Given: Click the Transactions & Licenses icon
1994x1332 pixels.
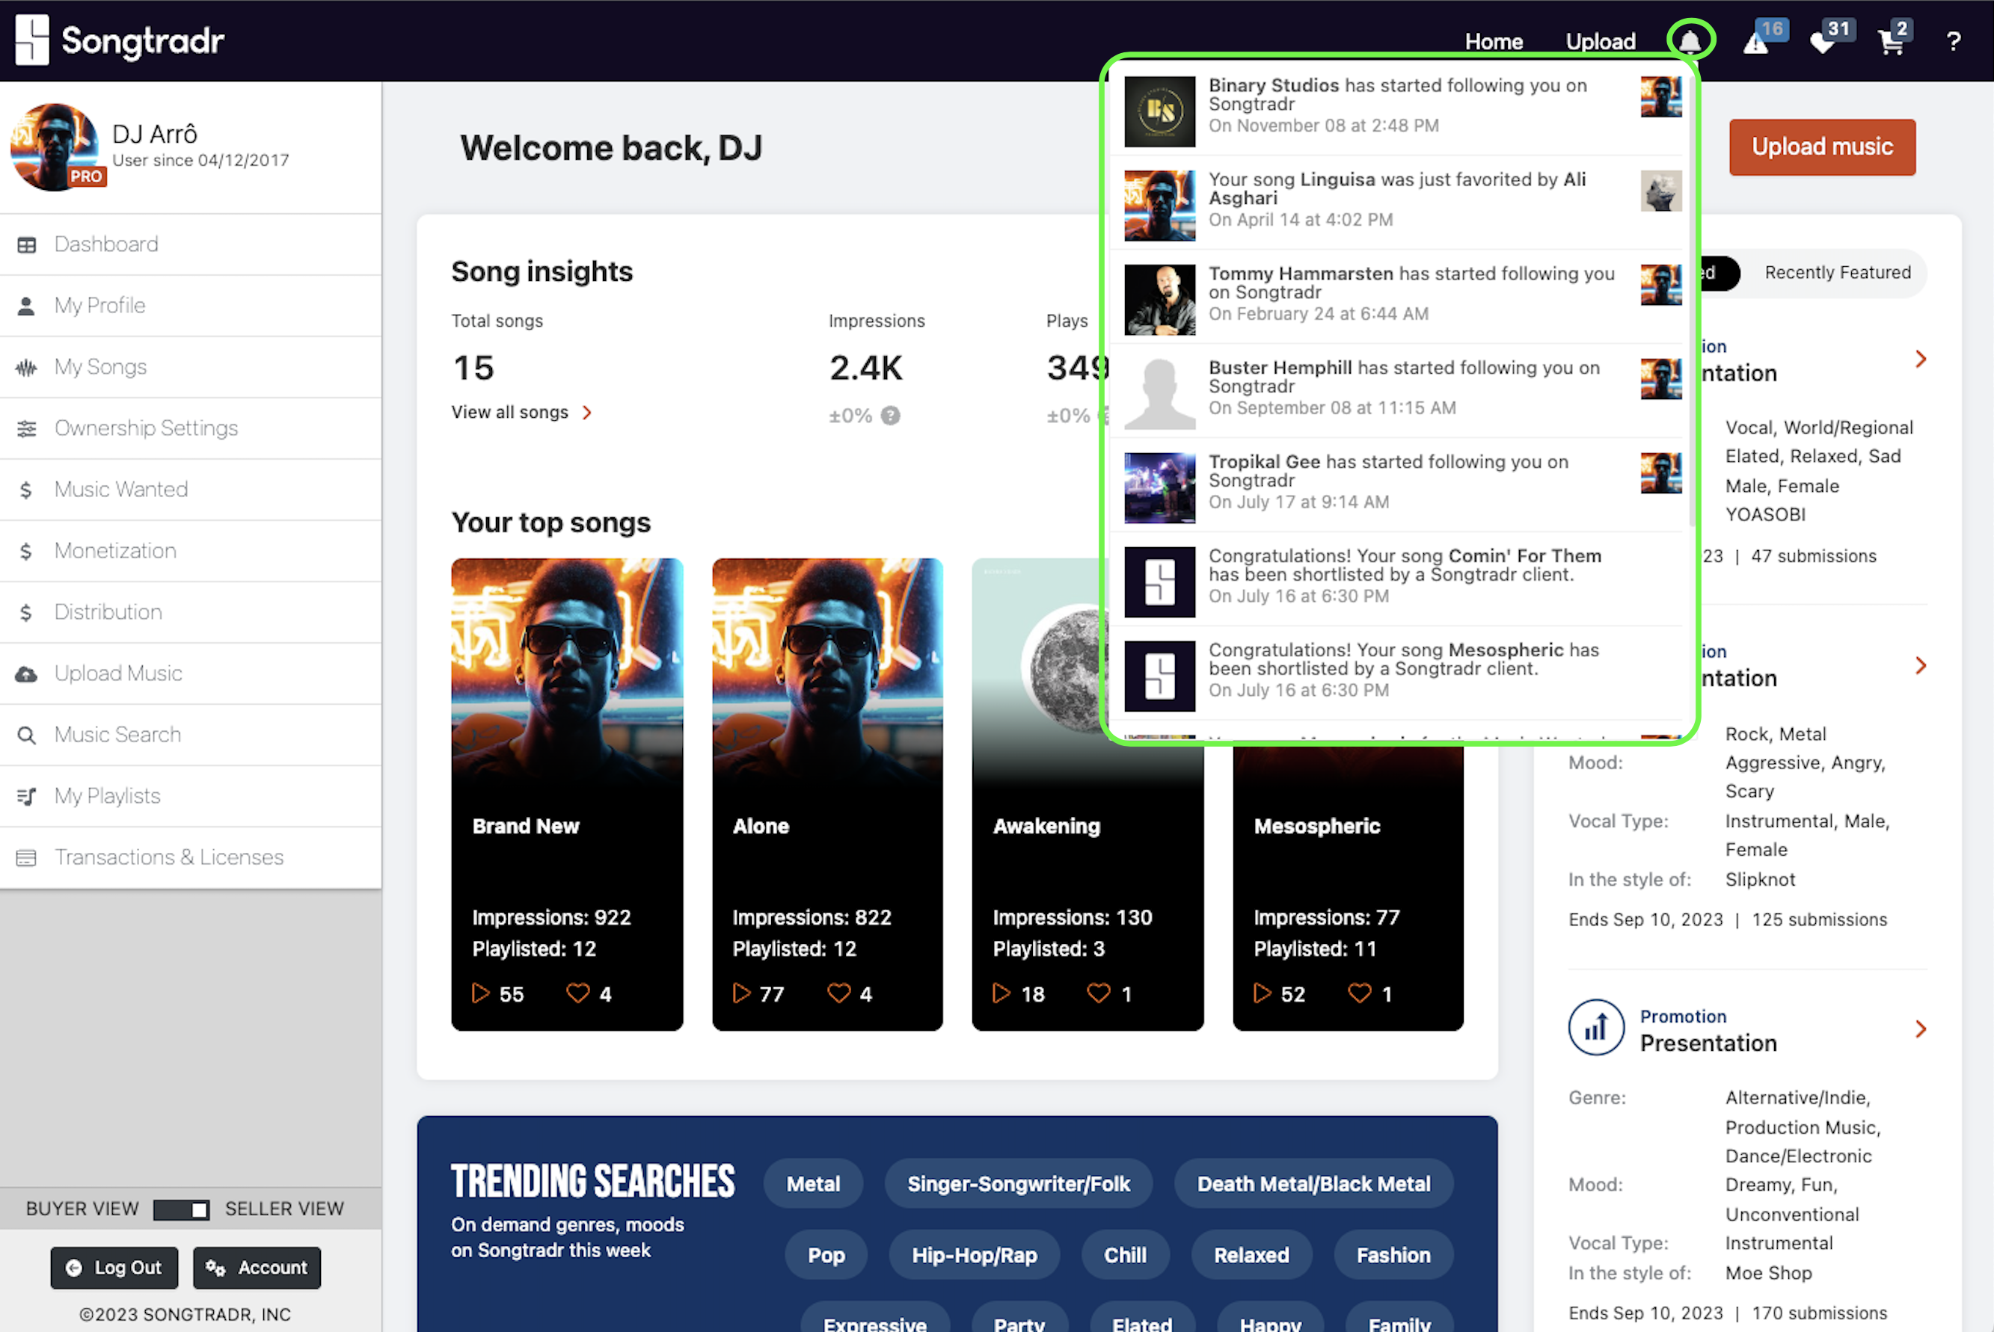Looking at the screenshot, I should coord(26,858).
